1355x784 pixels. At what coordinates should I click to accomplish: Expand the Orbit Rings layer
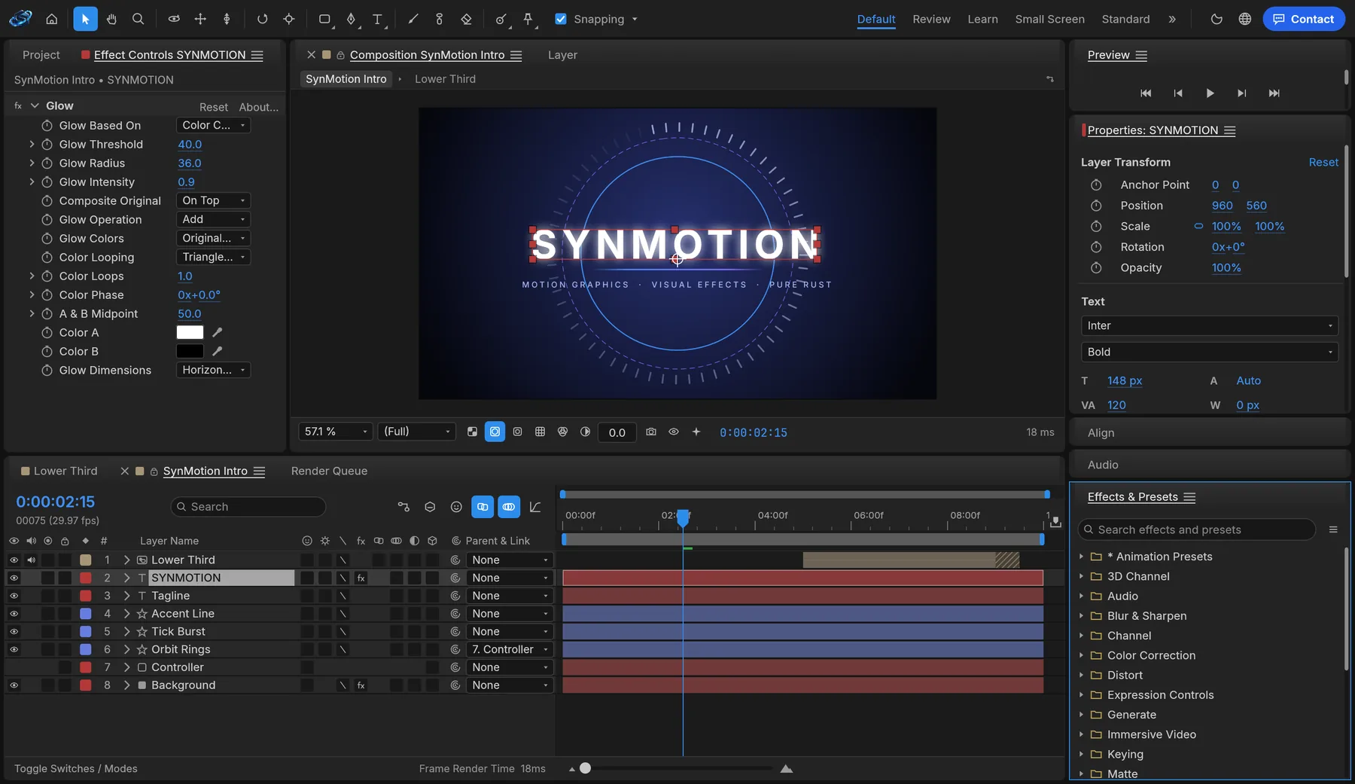tap(126, 649)
